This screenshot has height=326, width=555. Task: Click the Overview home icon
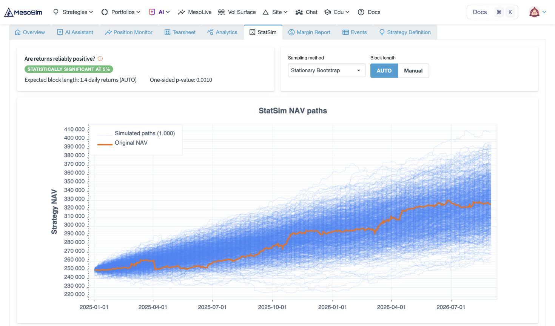pyautogui.click(x=18, y=32)
